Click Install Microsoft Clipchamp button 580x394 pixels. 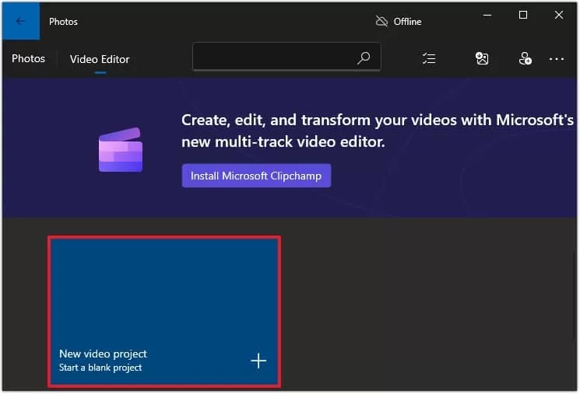(x=256, y=176)
